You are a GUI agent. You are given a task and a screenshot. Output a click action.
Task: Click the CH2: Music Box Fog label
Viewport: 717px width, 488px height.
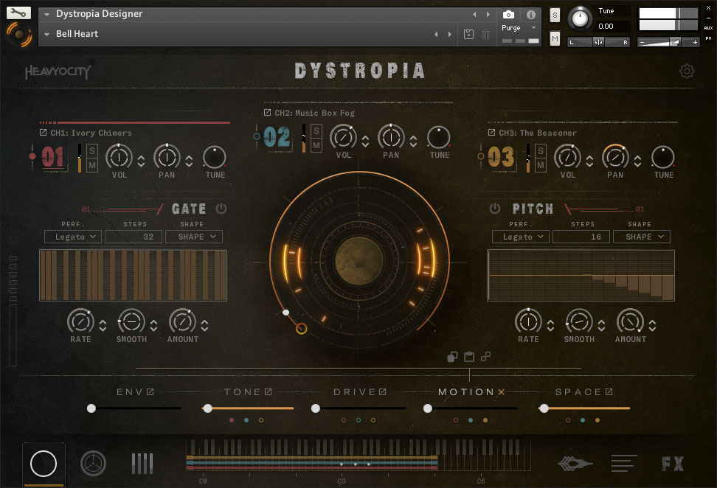coord(314,113)
